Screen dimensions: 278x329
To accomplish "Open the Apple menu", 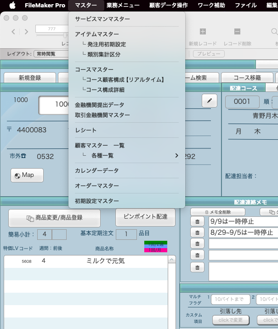I will coord(12,5).
